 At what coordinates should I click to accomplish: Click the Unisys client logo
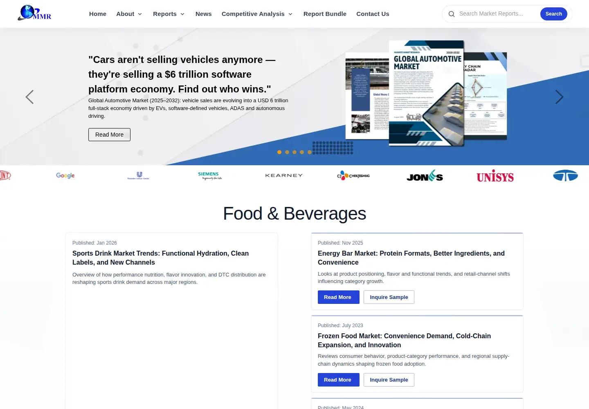pyautogui.click(x=495, y=176)
